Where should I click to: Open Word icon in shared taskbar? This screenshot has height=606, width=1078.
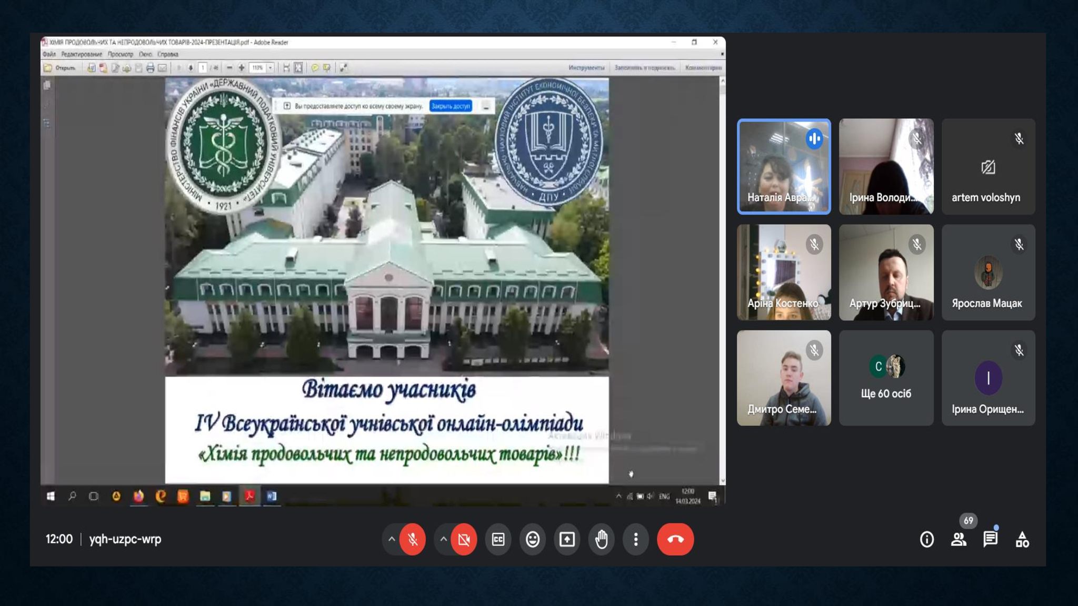[x=272, y=496]
